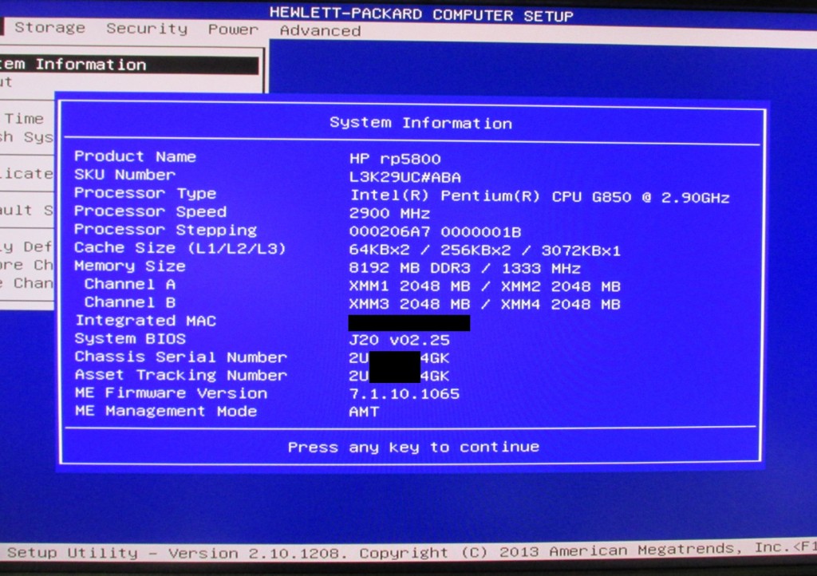Click the Processor Speed label

coord(150,211)
